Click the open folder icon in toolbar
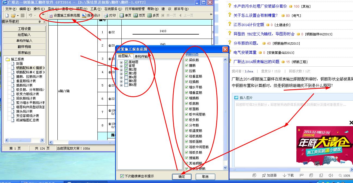The width and height of the screenshot is (353, 183). tap(13, 15)
